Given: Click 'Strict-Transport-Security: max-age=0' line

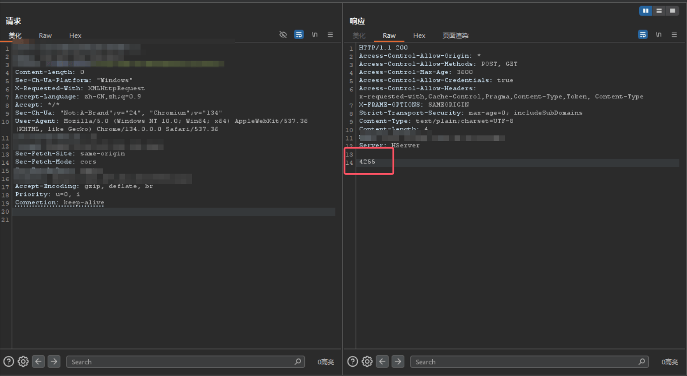Looking at the screenshot, I should point(470,113).
